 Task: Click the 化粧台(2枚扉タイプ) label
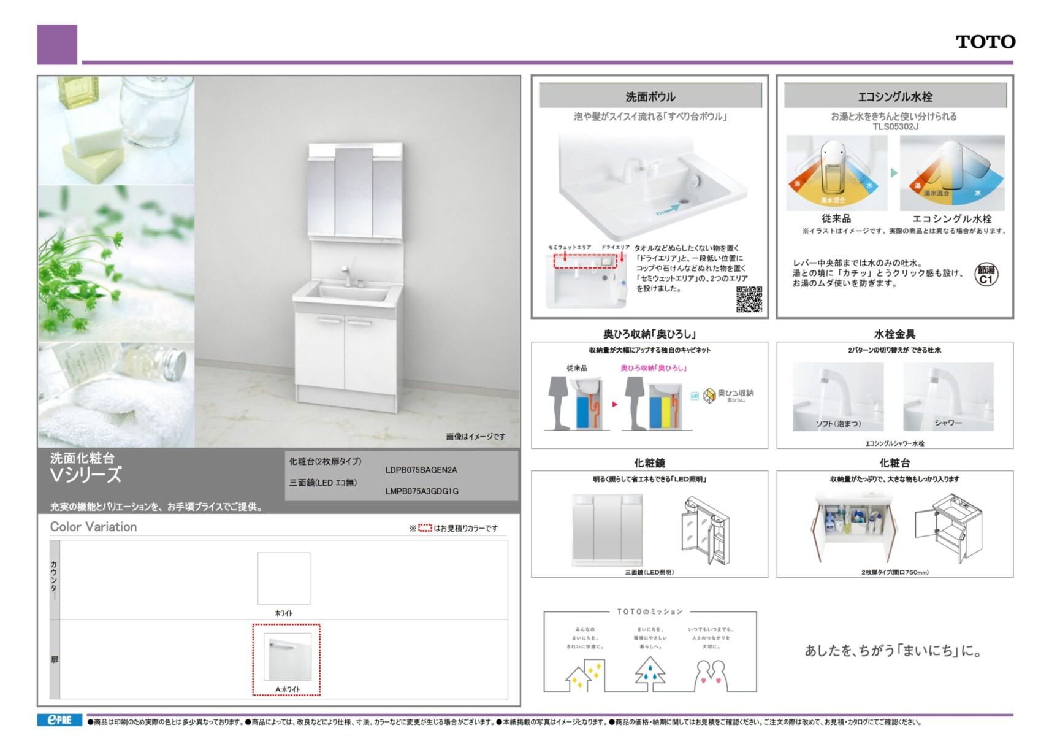326,461
